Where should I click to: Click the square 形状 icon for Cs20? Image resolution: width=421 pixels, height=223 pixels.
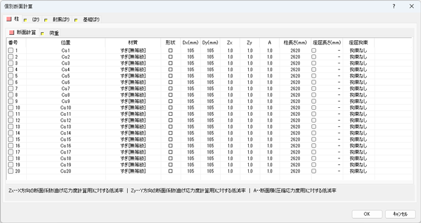pos(170,171)
